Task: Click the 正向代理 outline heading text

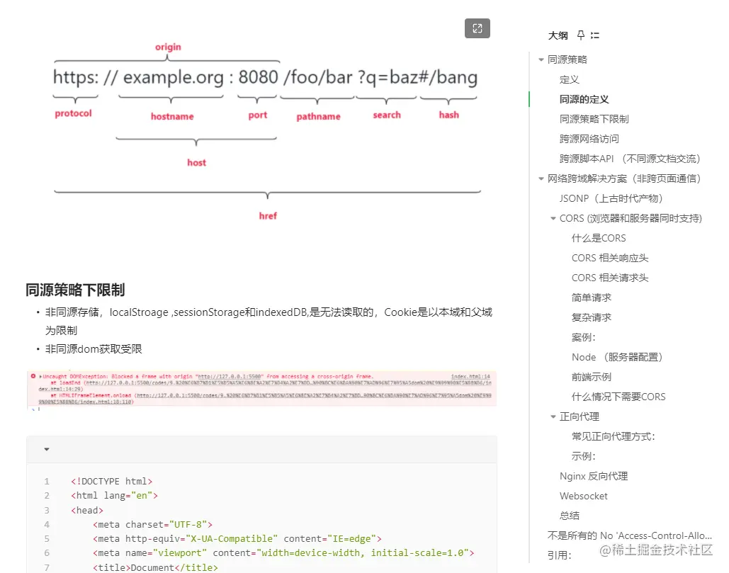Action: tap(580, 417)
